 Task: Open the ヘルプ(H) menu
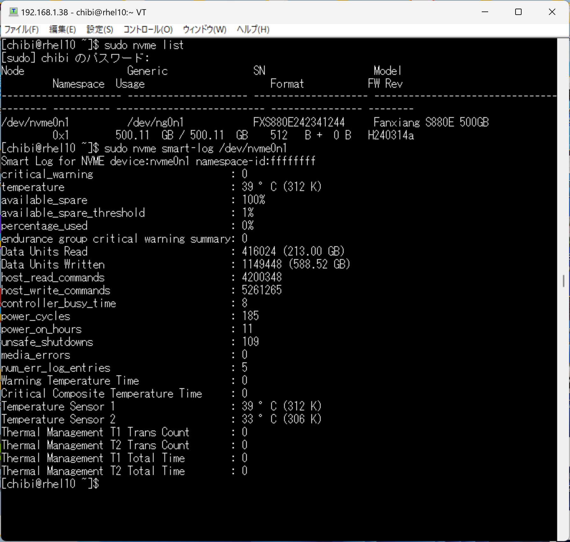coord(253,30)
